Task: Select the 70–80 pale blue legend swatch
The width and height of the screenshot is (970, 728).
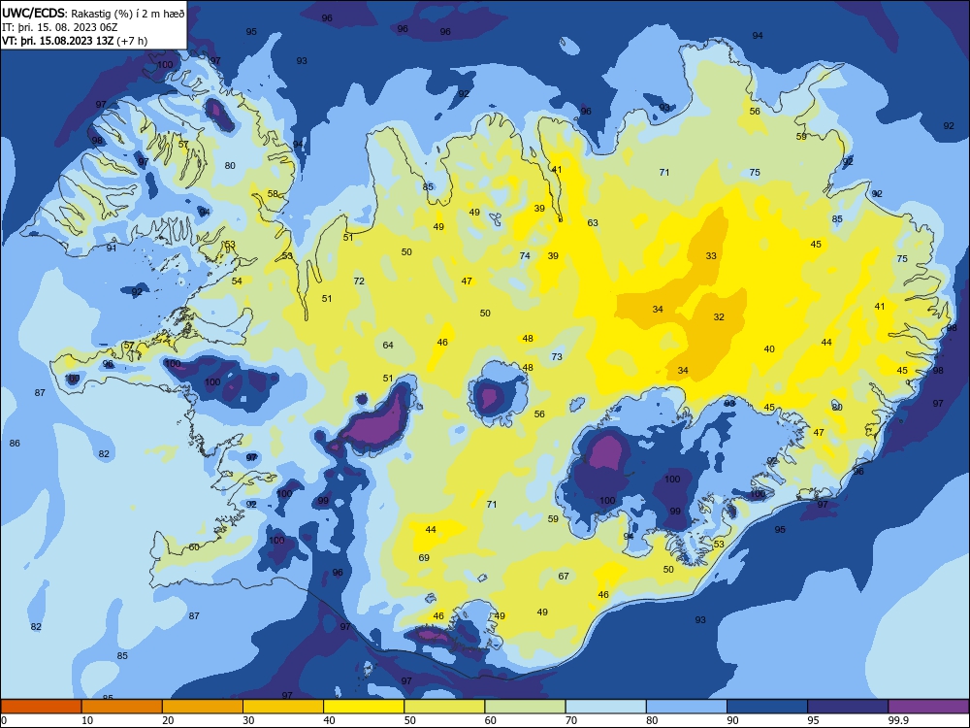Action: [605, 707]
